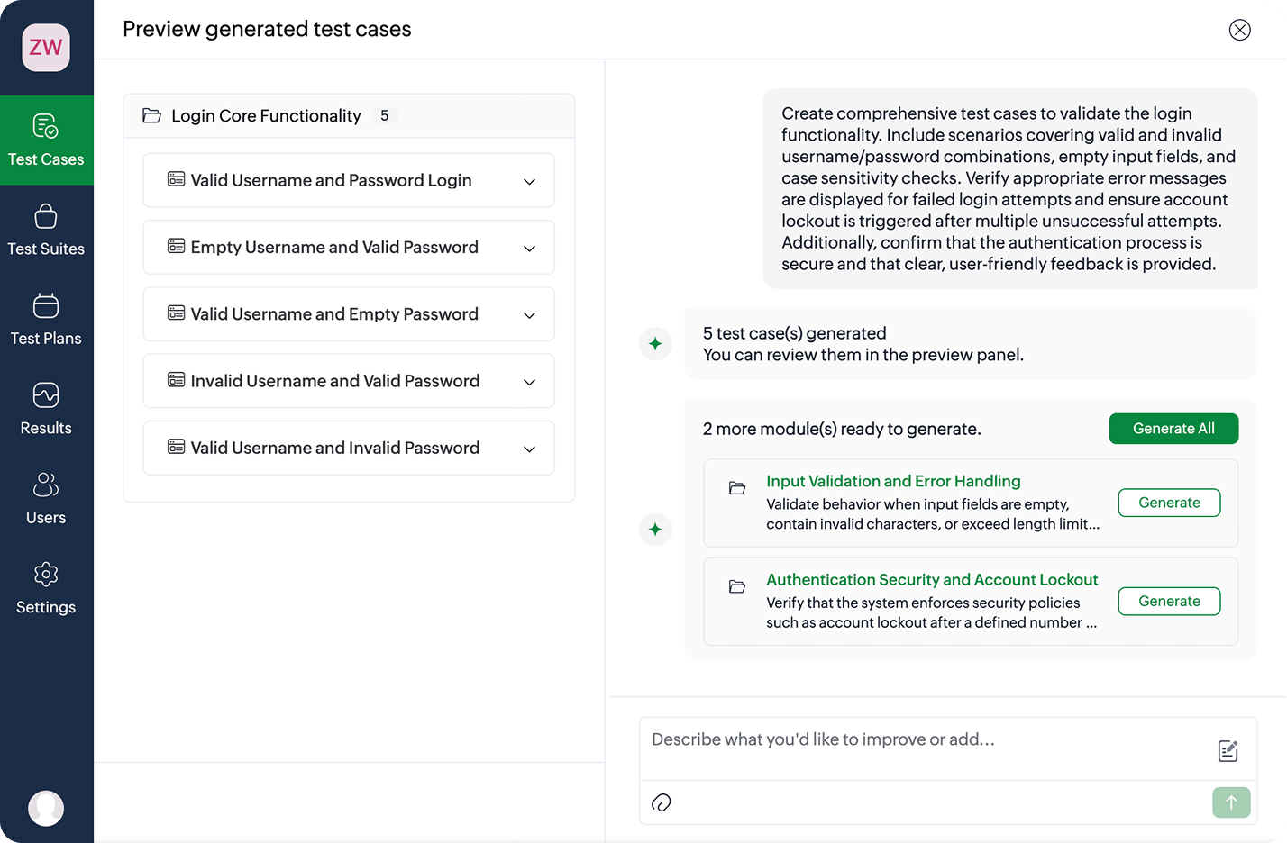
Task: Click the Login Core Functionality folder icon
Action: tap(152, 116)
